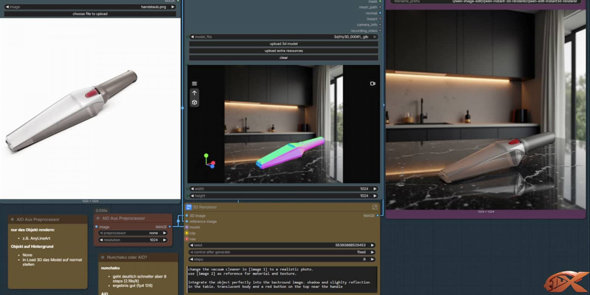Click the clear button in Load 3D node
Image resolution: width=590 pixels, height=295 pixels.
[284, 58]
